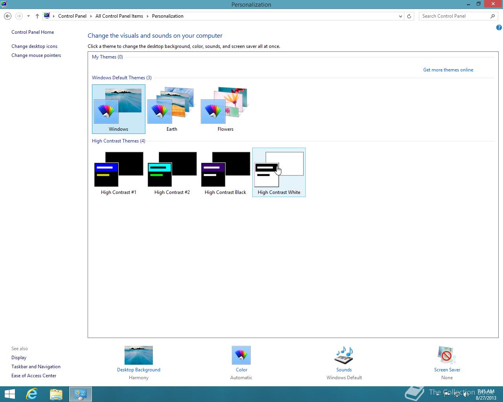
Task: Click the 'None' screen saver value
Action: pos(447,378)
